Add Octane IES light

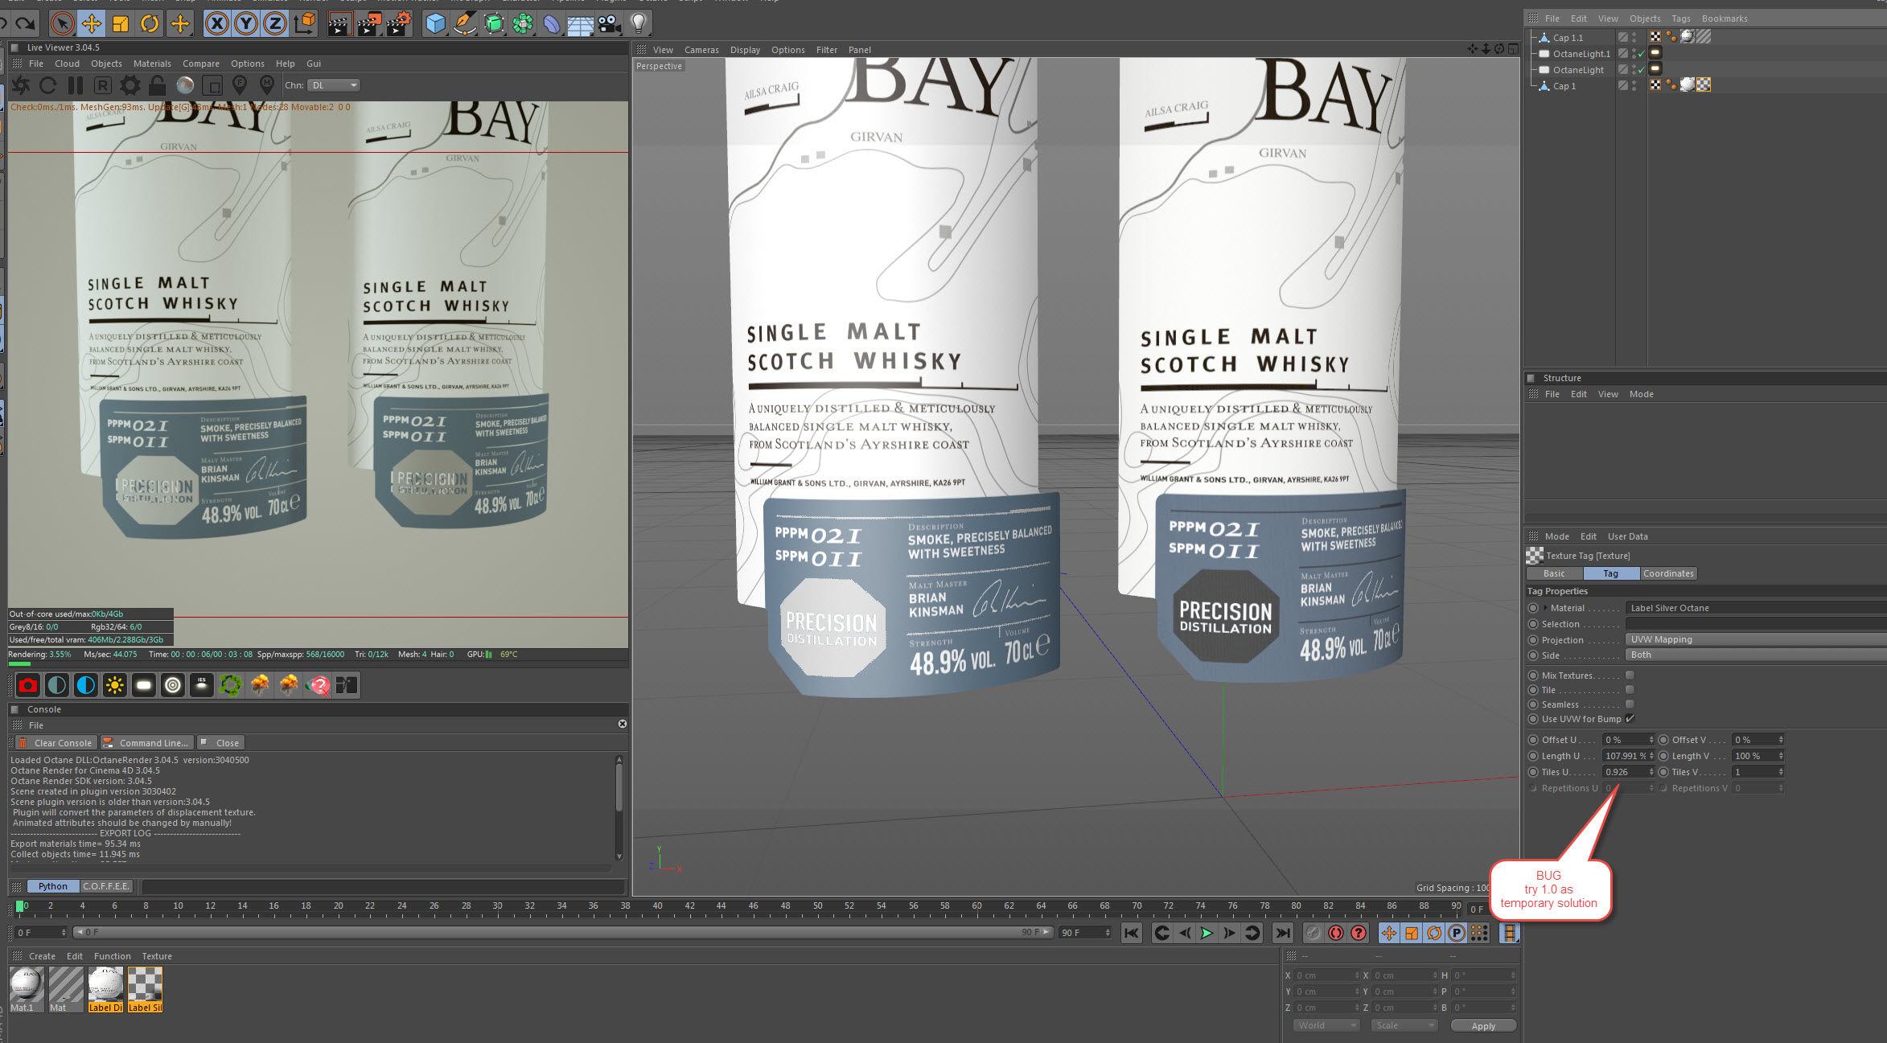pos(201,685)
